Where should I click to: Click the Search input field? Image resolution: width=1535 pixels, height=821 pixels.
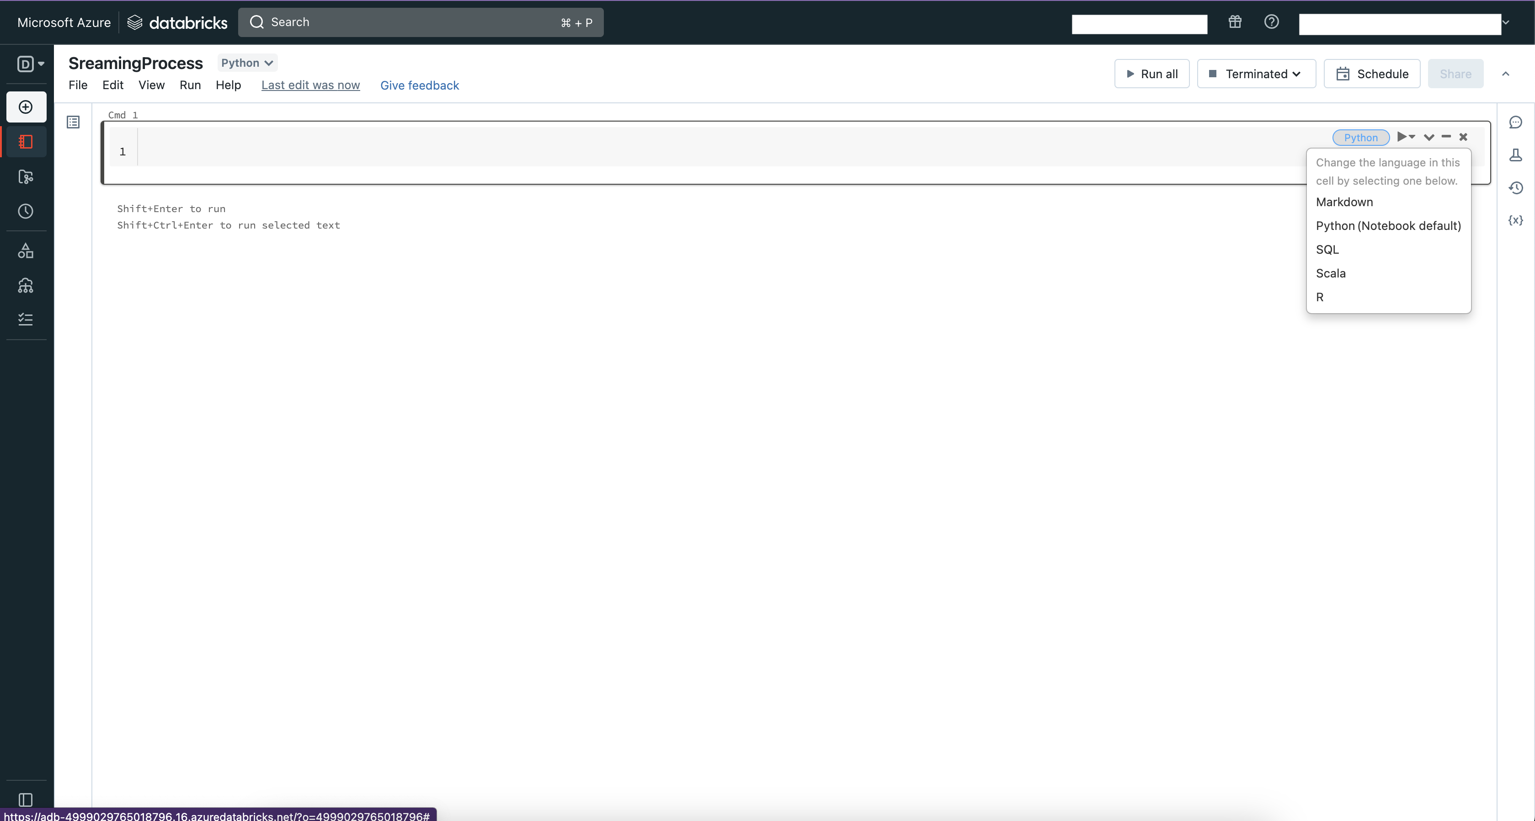[421, 22]
